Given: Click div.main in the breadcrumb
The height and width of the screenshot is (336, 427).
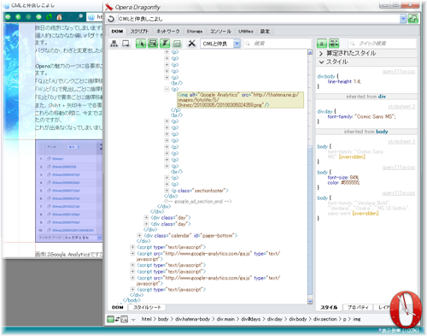Looking at the screenshot, I should point(225,319).
